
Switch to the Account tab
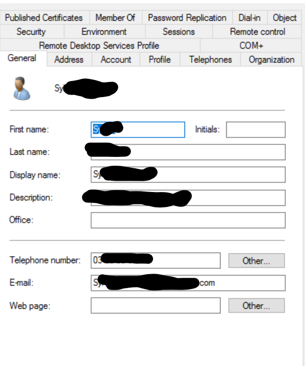[116, 59]
